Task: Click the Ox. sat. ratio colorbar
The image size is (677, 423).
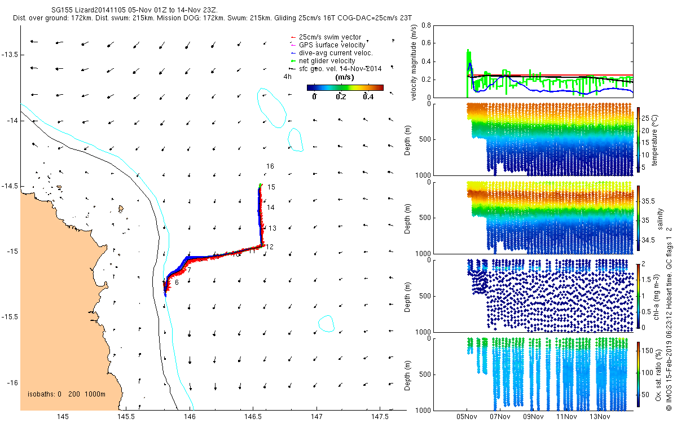Action: [638, 373]
